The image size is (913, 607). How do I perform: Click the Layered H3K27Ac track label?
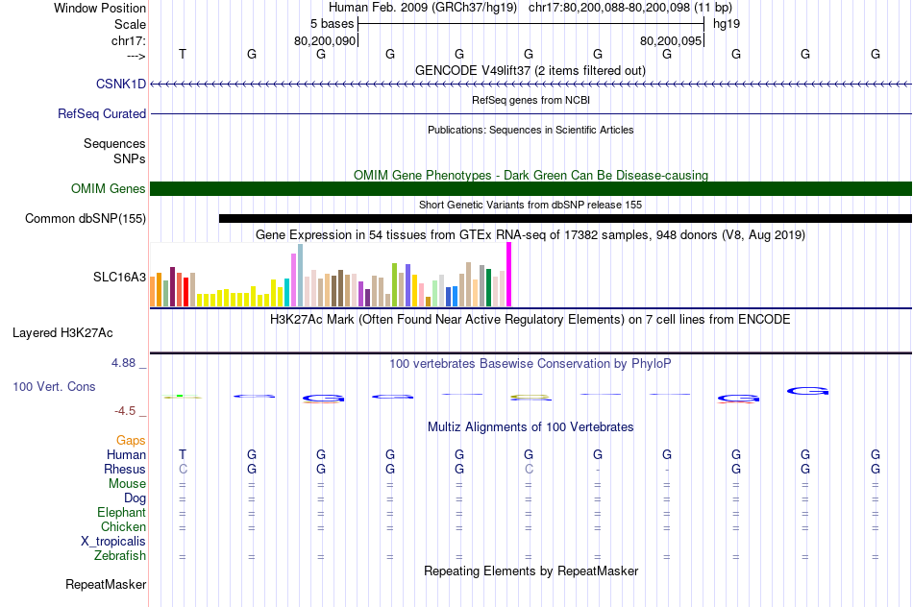pos(62,333)
